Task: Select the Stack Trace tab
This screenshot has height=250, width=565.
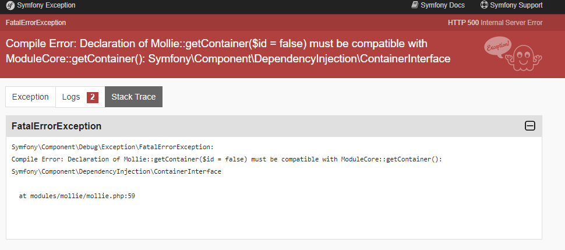Action: (133, 97)
